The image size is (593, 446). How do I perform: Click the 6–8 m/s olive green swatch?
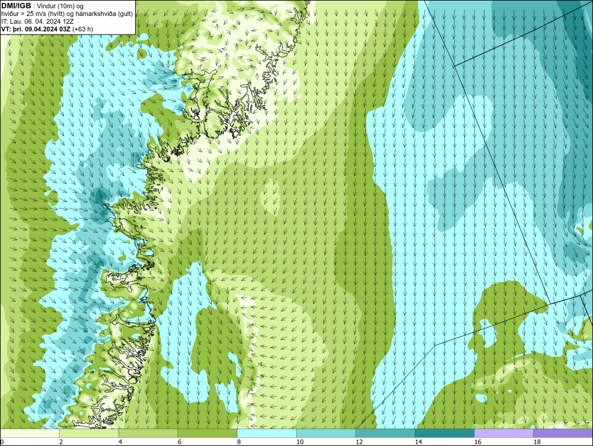pos(207,433)
